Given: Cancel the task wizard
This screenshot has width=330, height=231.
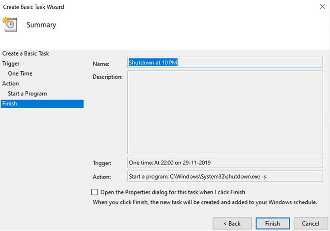Looking at the screenshot, I should (310, 224).
